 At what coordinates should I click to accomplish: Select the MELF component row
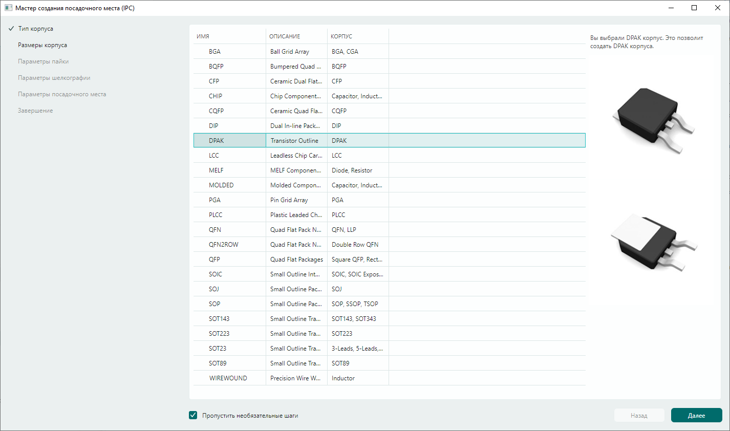pyautogui.click(x=216, y=170)
